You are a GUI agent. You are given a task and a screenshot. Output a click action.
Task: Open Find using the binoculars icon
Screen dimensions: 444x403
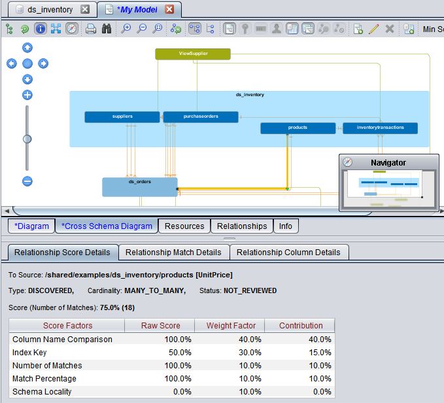click(x=106, y=29)
